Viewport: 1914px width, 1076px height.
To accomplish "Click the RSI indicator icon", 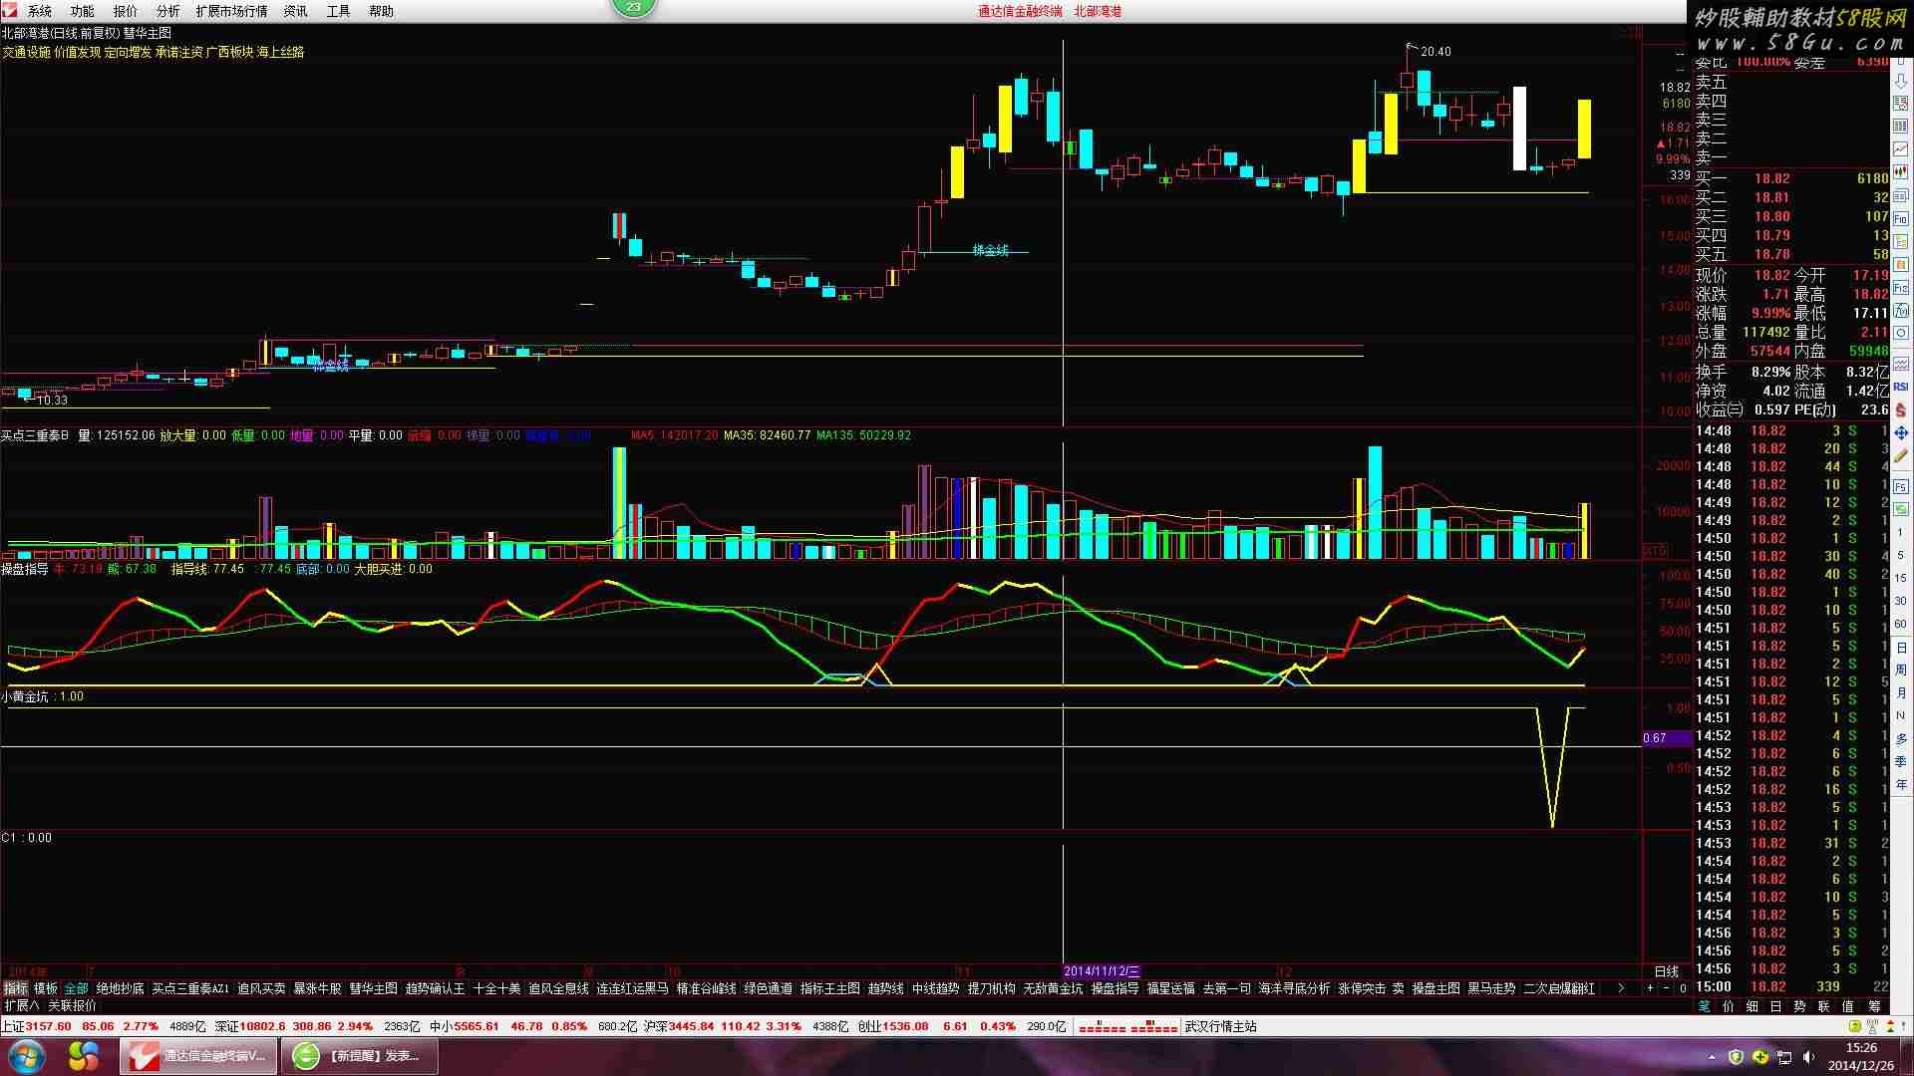I will (1901, 387).
